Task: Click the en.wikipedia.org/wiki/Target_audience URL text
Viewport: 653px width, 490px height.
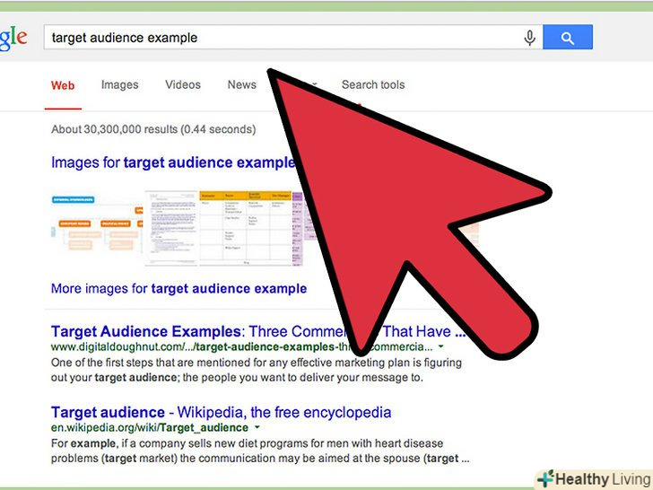Action: point(150,427)
